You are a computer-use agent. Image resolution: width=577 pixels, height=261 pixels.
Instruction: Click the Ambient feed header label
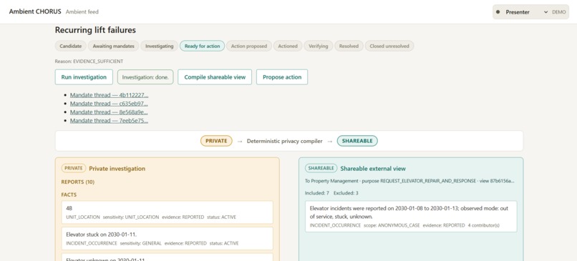(82, 11)
